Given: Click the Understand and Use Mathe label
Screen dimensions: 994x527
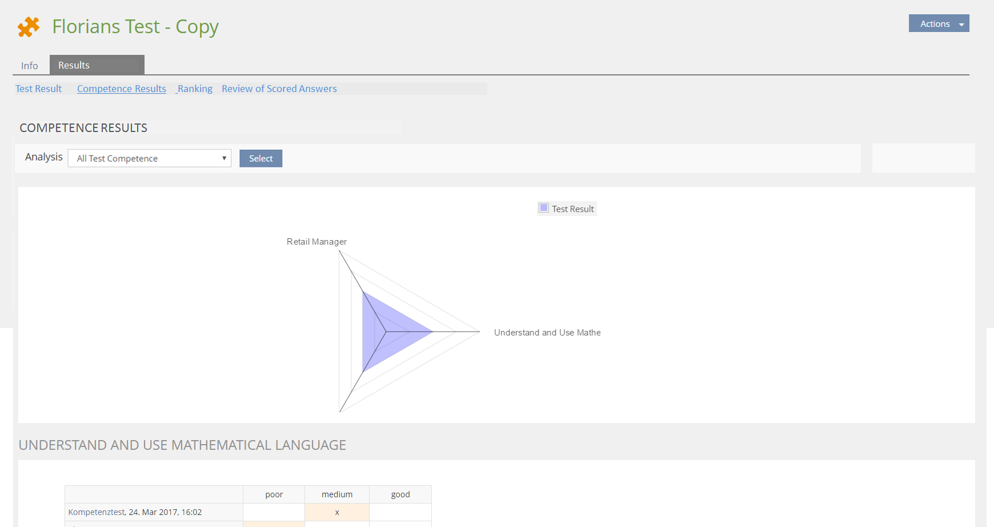Looking at the screenshot, I should pyautogui.click(x=547, y=333).
